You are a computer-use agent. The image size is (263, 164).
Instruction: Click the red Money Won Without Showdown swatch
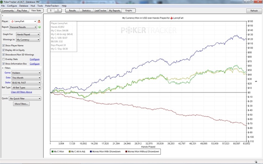126,152
